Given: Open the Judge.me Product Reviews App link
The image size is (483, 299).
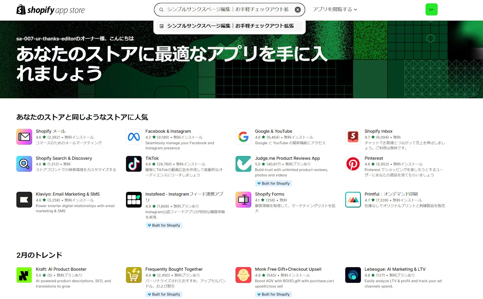Looking at the screenshot, I should click(287, 158).
